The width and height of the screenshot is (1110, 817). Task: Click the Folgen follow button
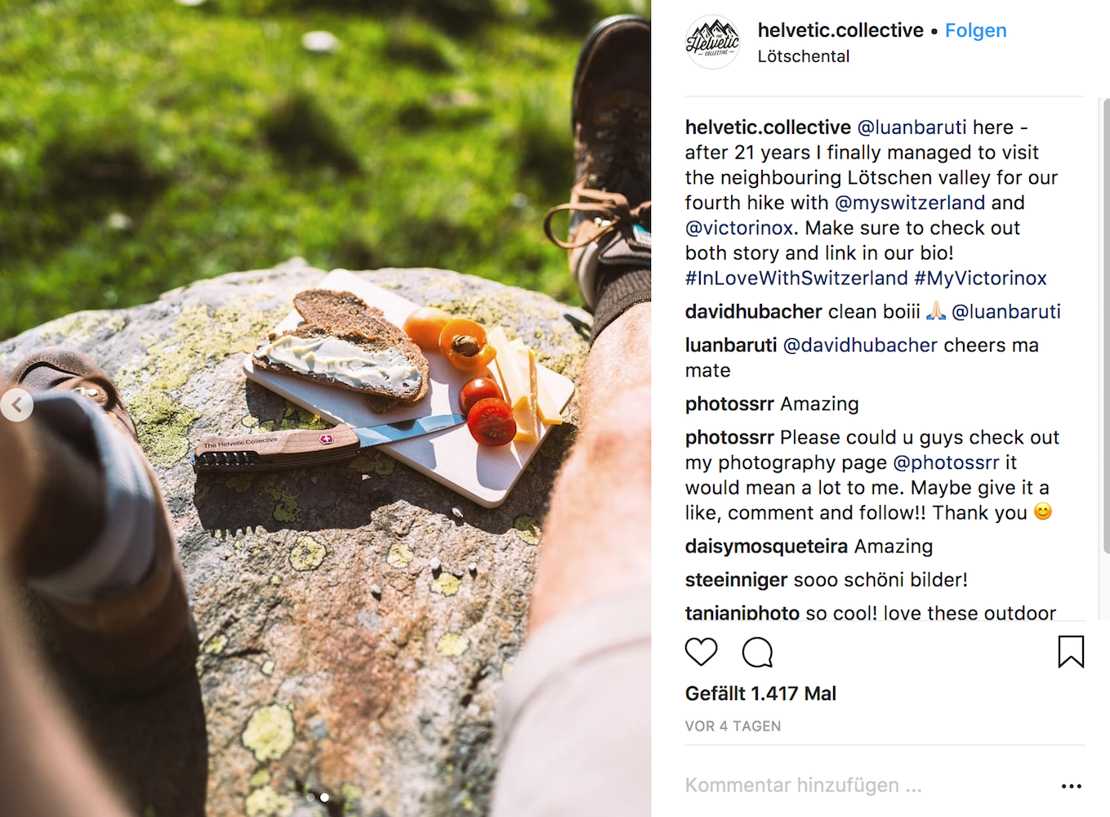point(975,30)
